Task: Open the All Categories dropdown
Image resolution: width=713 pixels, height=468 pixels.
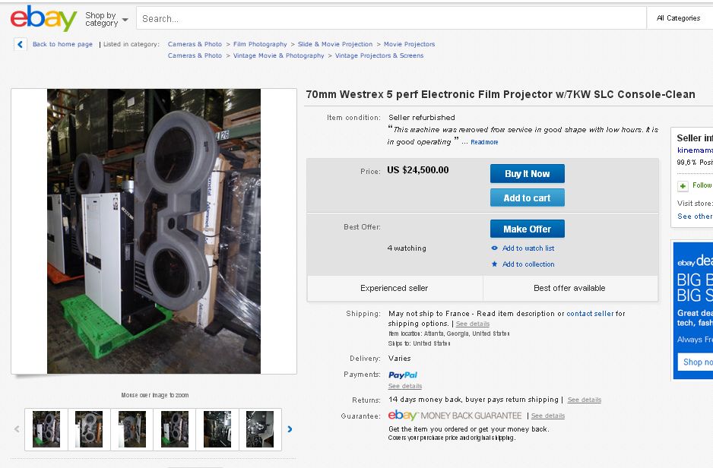Action: coord(678,18)
